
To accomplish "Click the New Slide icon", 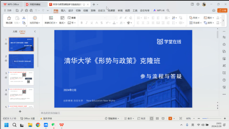I will (x=51, y=18).
